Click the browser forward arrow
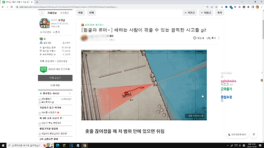The width and height of the screenshot is (264, 148). click(7, 7)
